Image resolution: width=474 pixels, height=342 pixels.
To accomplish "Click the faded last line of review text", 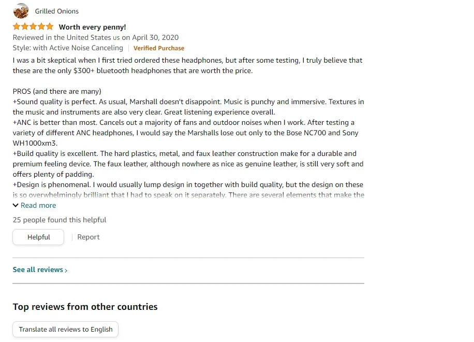I will pos(188,195).
